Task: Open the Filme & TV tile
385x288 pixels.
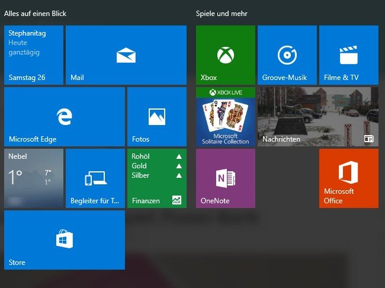Action: (x=349, y=55)
